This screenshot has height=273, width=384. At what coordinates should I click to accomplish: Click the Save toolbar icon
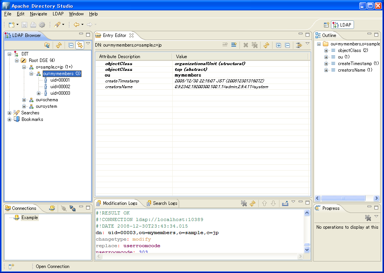pyautogui.click(x=24, y=25)
